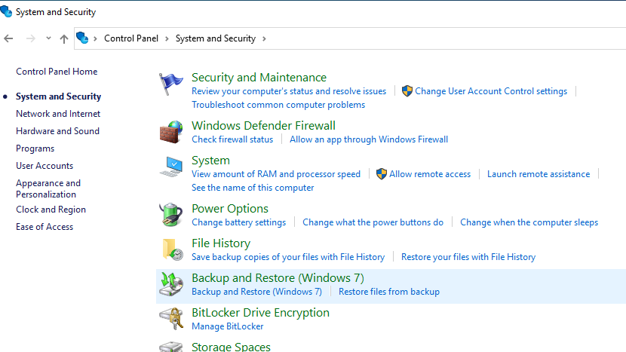Screen dimensions: 626x352
Task: Click Change when the computer sleeps
Action: pyautogui.click(x=529, y=222)
